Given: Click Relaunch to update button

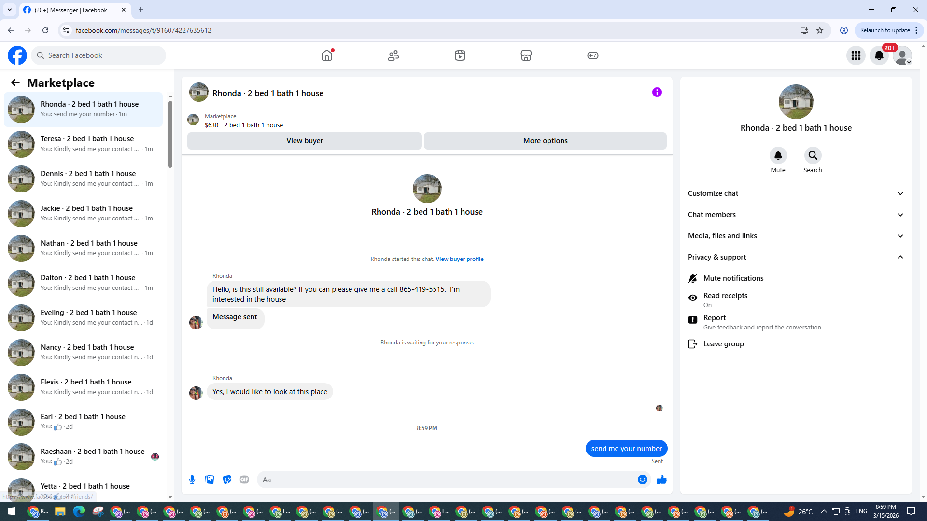Looking at the screenshot, I should [x=888, y=30].
